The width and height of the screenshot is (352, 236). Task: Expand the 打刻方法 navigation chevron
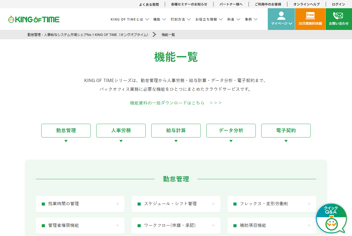click(x=189, y=19)
